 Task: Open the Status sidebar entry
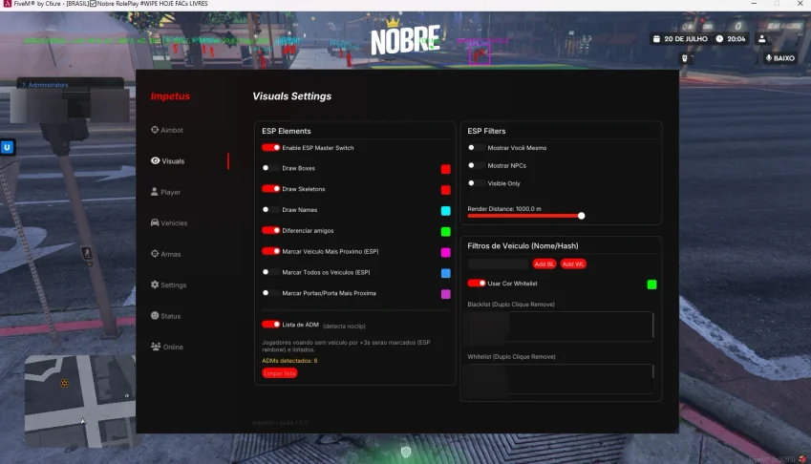(x=165, y=316)
